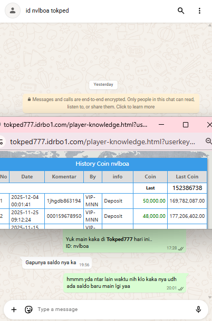The height and width of the screenshot is (321, 212).
Task: Click the 'Gapunya saldo nya ka' message
Action: 57,263
